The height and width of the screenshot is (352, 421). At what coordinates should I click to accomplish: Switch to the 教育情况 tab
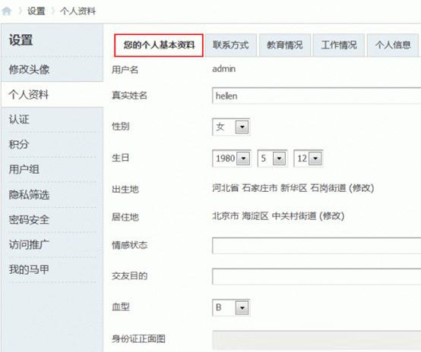[285, 45]
